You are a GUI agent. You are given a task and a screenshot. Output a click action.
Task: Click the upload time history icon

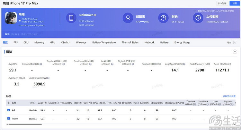pos(198,18)
